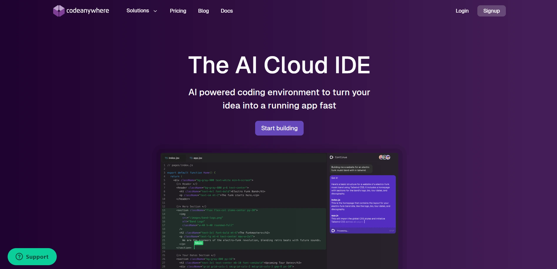Switch to the app.jsx editor tab
This screenshot has width=557, height=269.
198,158
